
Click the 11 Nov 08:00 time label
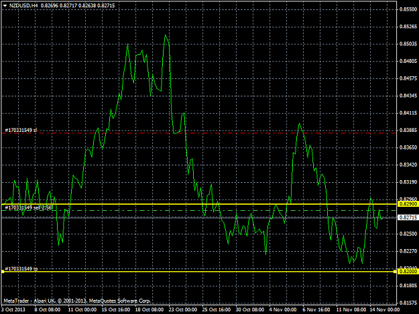(x=351, y=309)
